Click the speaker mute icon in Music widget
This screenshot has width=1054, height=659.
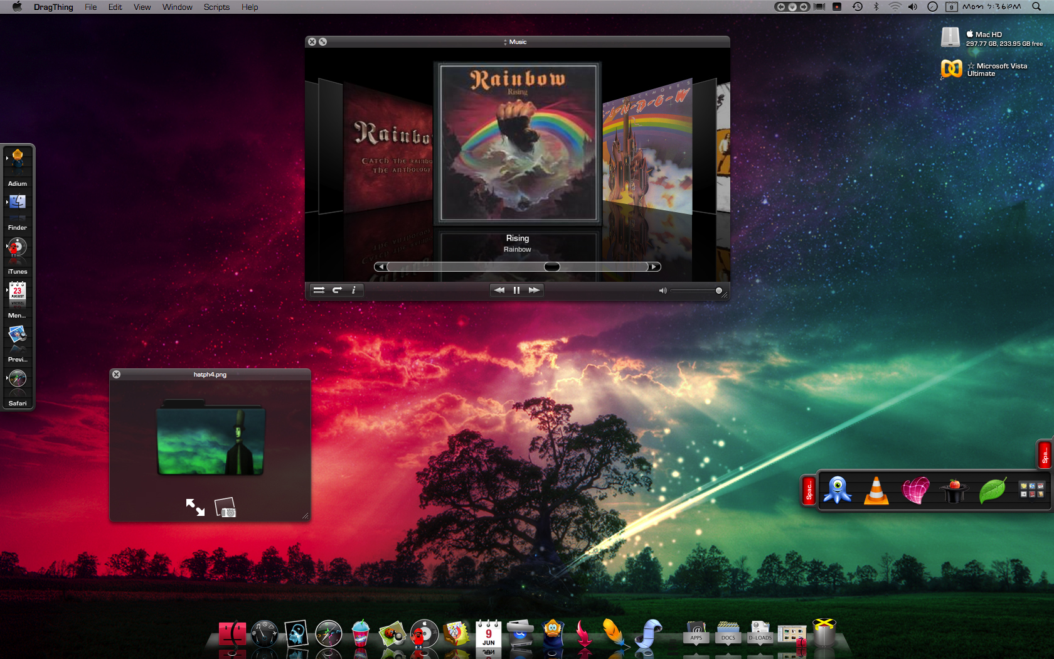[663, 291]
